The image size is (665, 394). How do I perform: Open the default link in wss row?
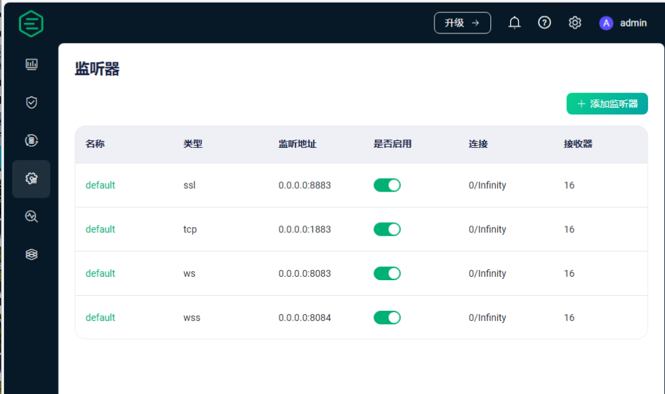[100, 318]
